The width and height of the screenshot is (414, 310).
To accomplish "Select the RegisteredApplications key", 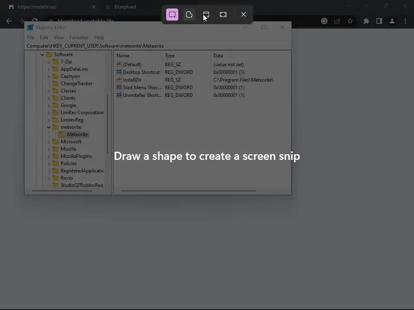I will pyautogui.click(x=82, y=171).
